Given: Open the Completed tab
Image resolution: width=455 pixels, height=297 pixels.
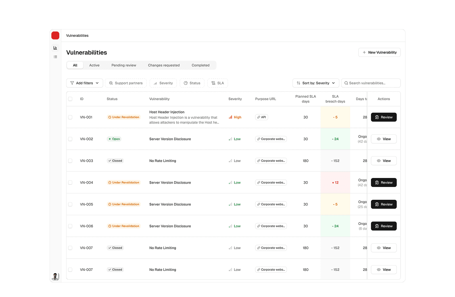Looking at the screenshot, I should 200,65.
